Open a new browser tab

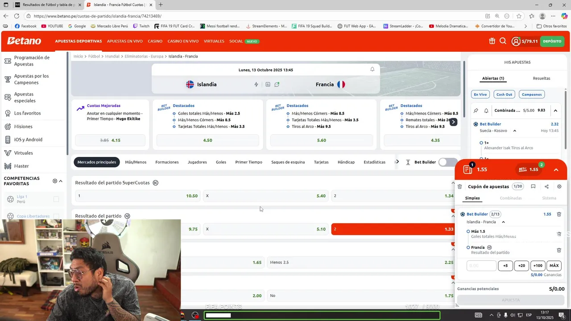click(x=161, y=5)
